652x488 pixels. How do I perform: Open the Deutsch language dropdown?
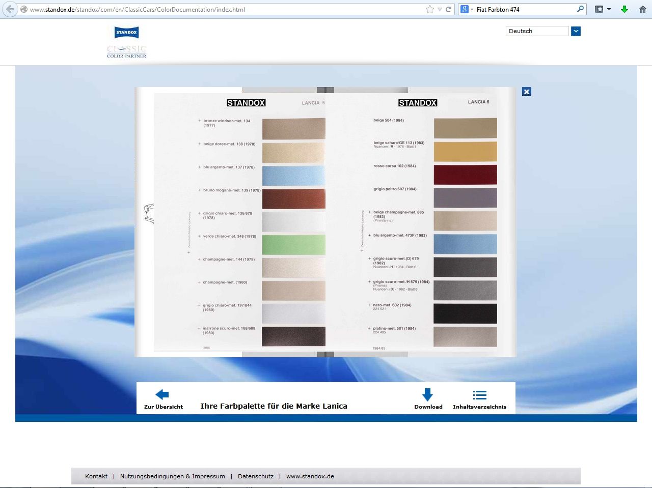point(537,31)
